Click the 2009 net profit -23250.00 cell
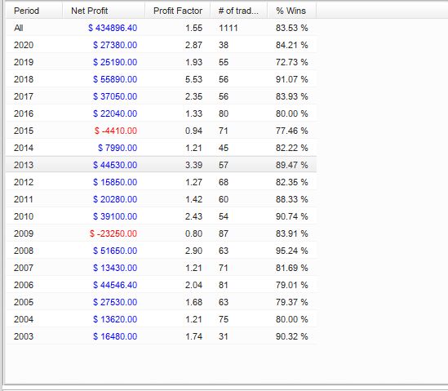Viewport: 448px width, 391px height. pos(113,233)
